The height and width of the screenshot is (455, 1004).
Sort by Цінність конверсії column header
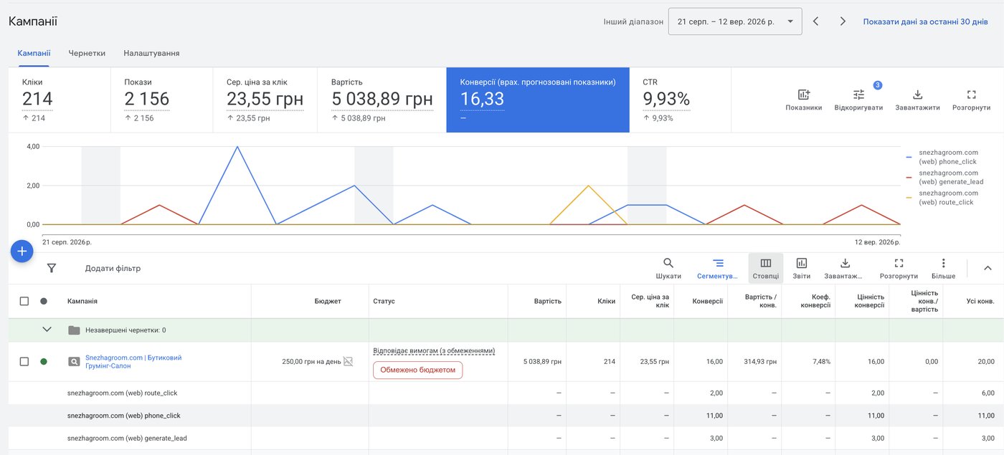point(871,301)
